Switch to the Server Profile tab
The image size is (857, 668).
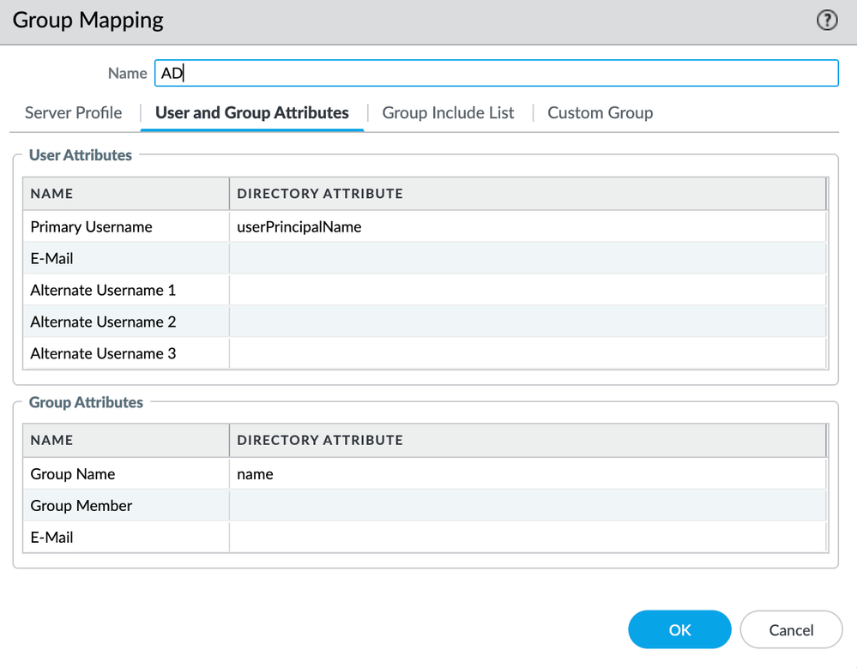(74, 113)
